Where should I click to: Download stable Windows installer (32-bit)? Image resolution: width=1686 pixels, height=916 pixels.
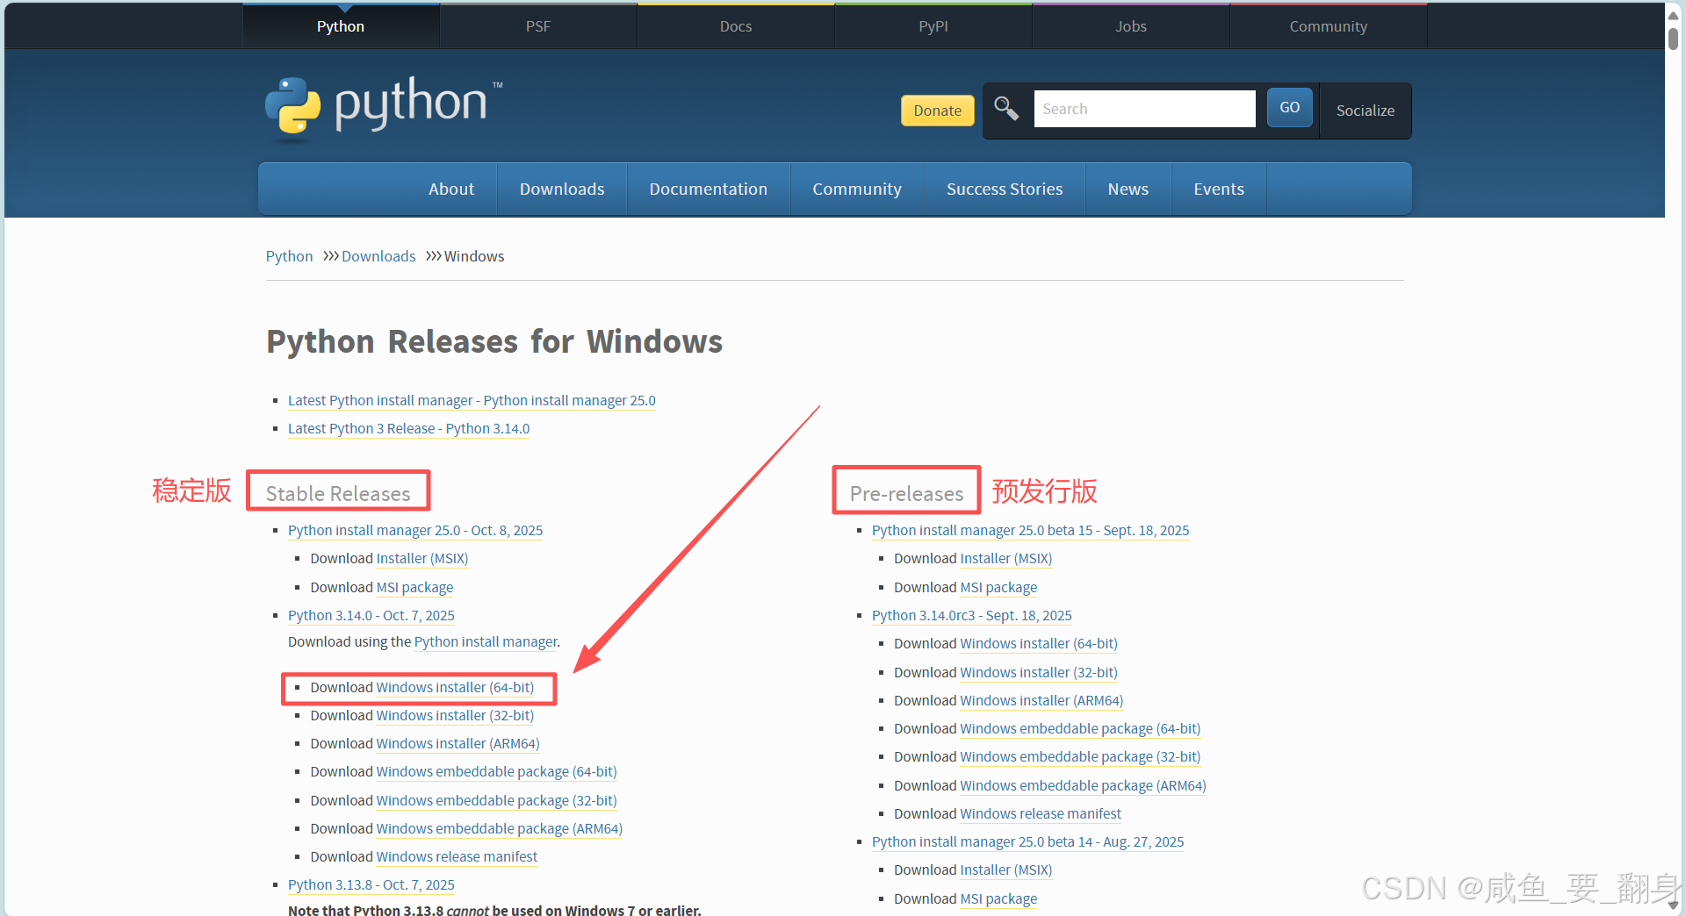tap(455, 715)
